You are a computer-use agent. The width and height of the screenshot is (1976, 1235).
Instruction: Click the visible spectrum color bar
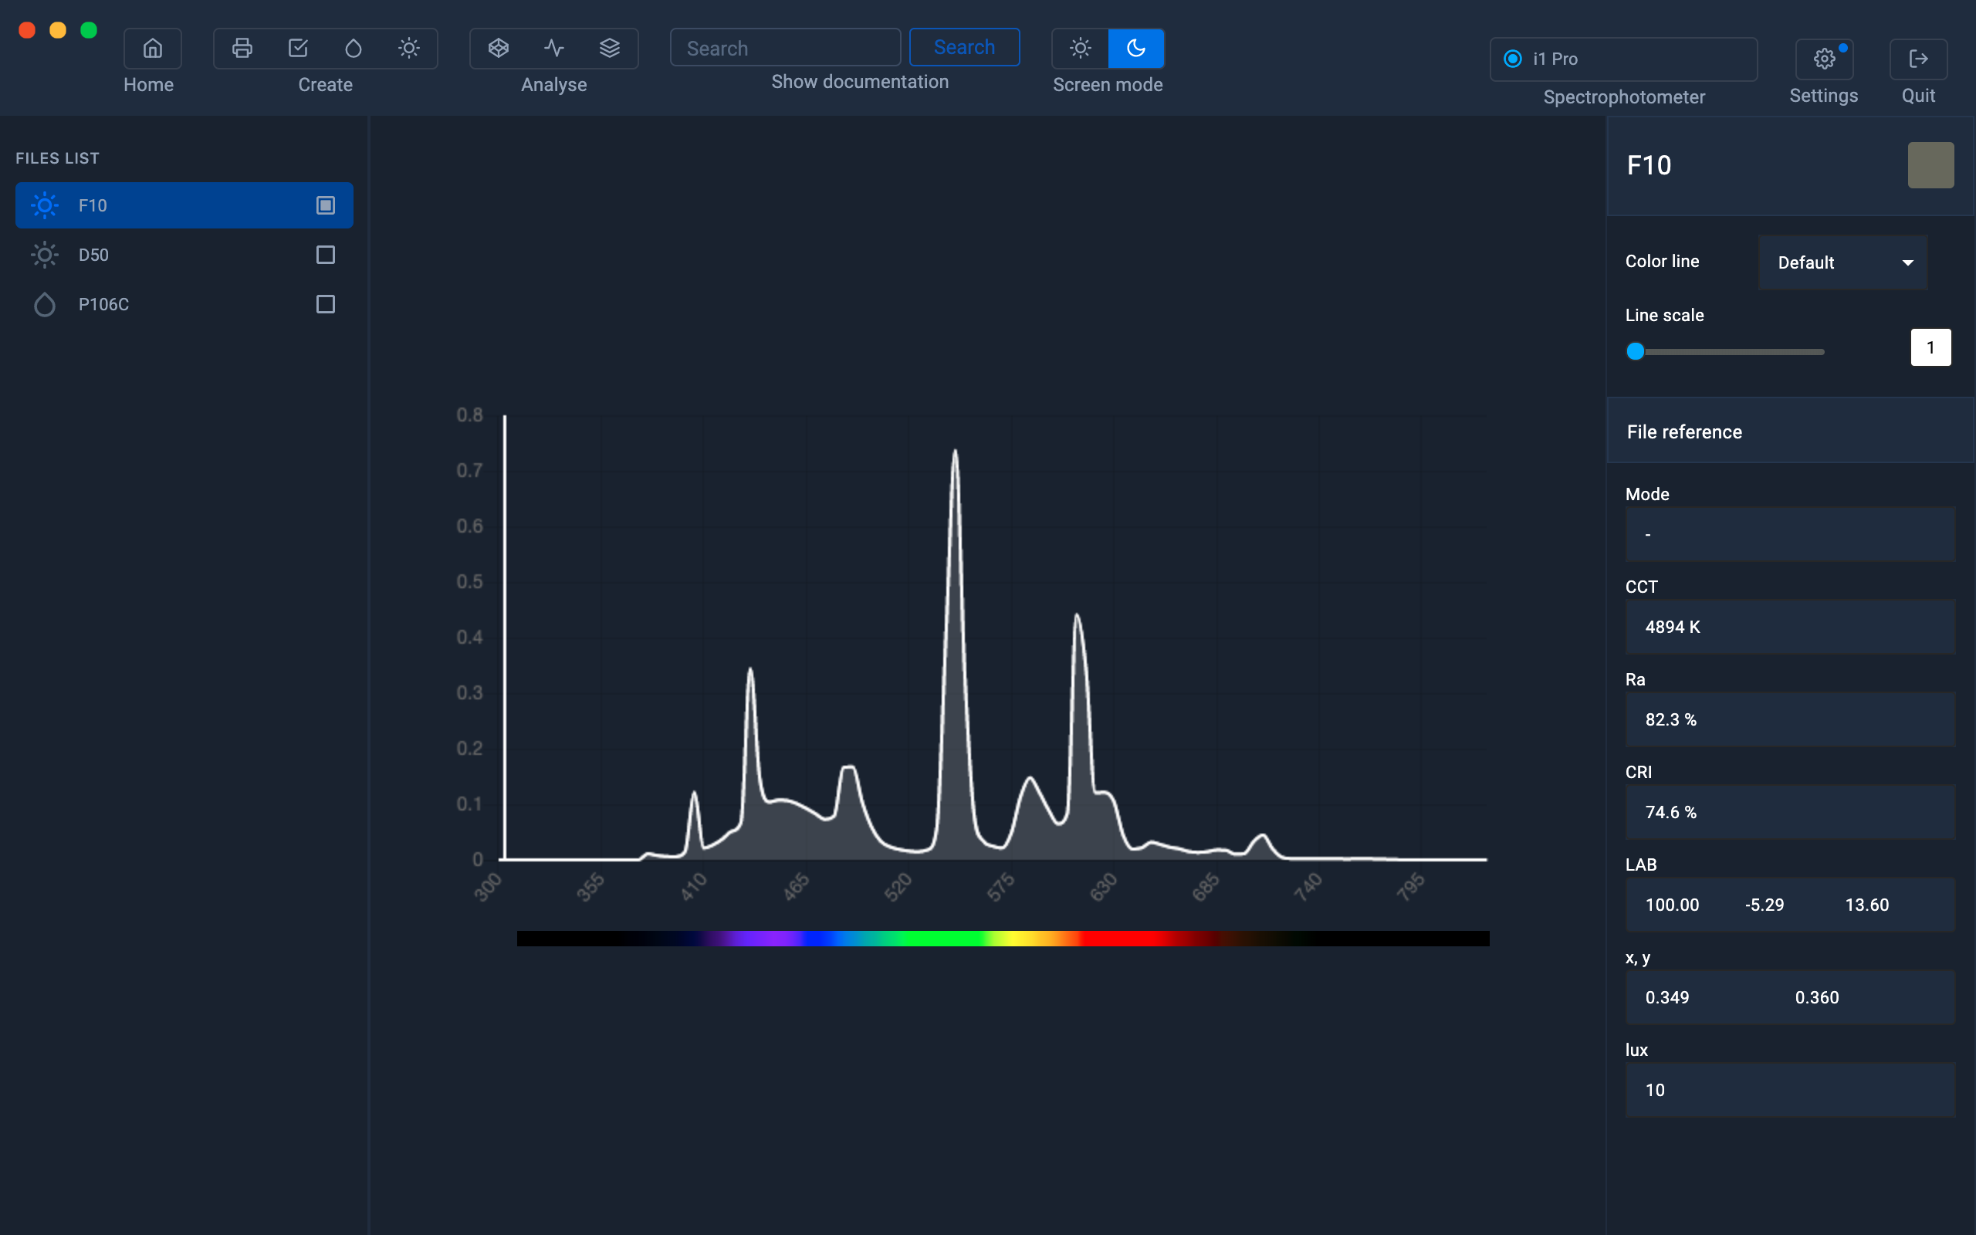(1003, 939)
